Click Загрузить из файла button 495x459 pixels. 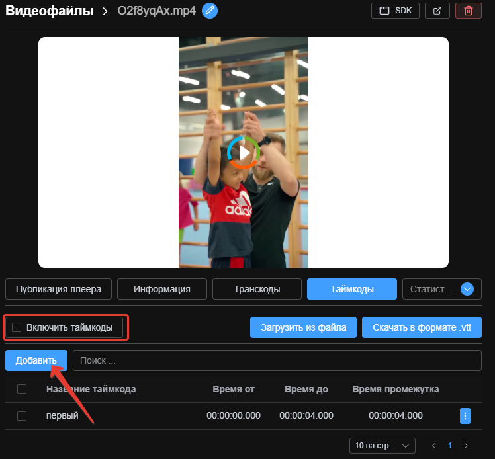[303, 327]
